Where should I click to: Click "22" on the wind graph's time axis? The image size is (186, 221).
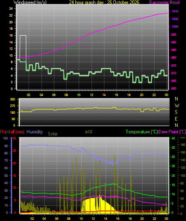154,95
